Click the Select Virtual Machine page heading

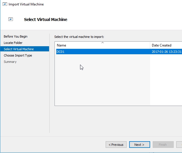46,20
